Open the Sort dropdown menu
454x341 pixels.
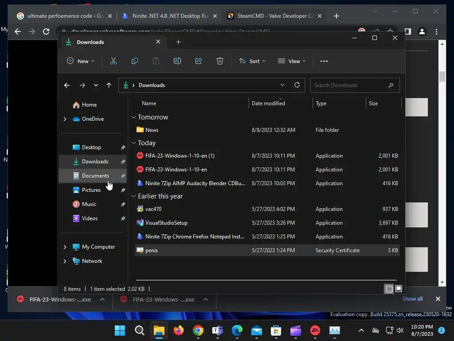click(252, 61)
